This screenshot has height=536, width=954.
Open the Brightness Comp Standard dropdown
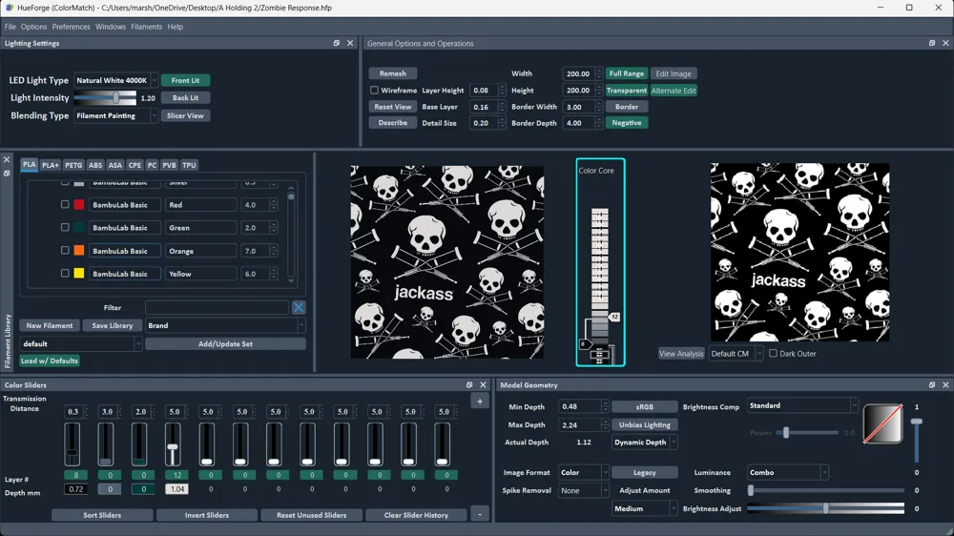tap(802, 405)
